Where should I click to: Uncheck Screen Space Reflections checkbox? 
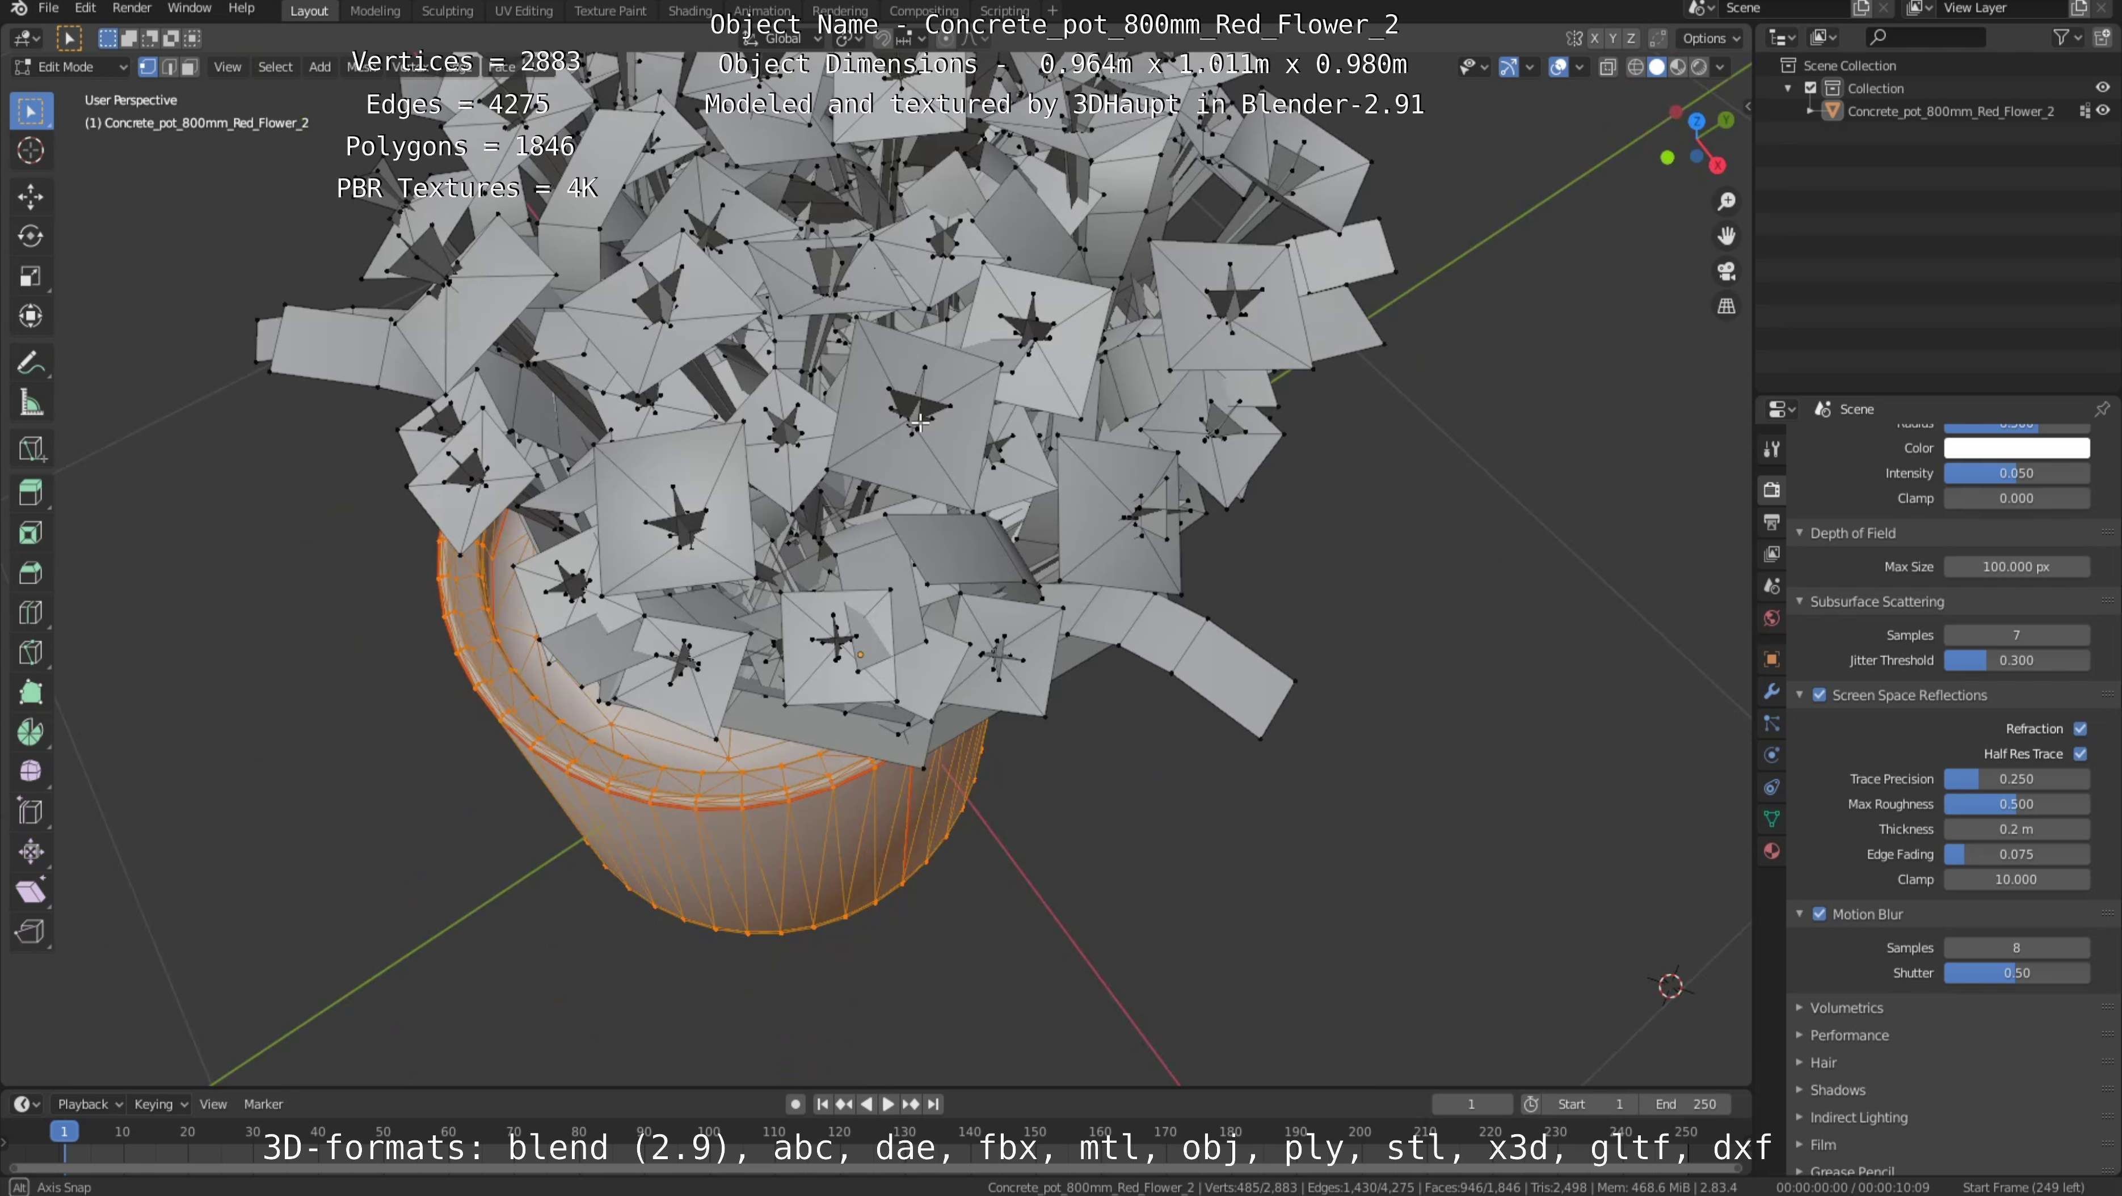pos(1820,696)
